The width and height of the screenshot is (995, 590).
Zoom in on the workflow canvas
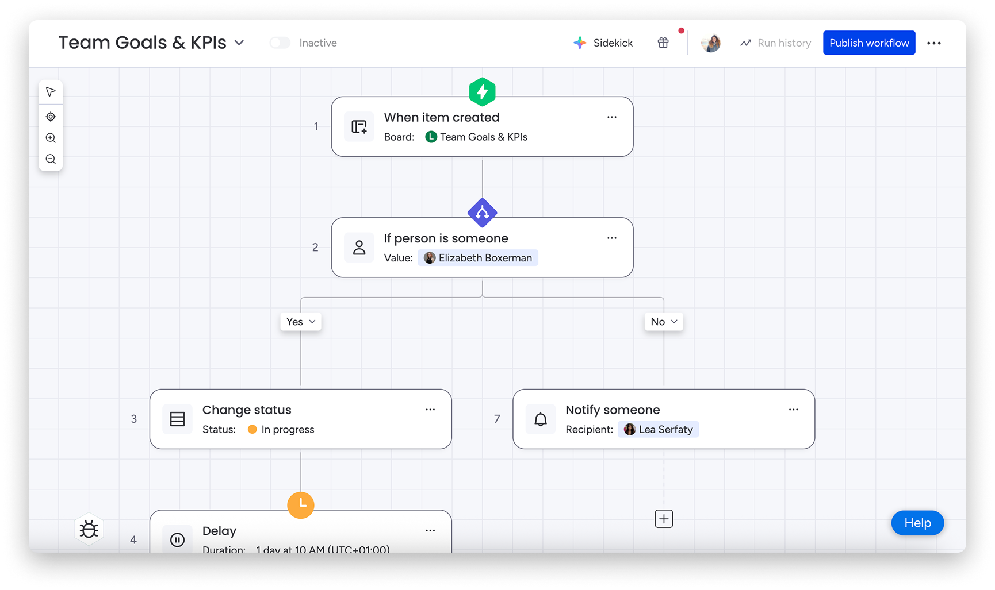coord(51,138)
